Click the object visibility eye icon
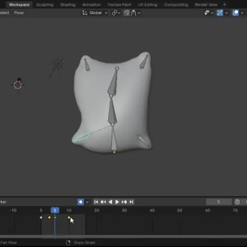Screen dimensions: 247x247 (207, 13)
